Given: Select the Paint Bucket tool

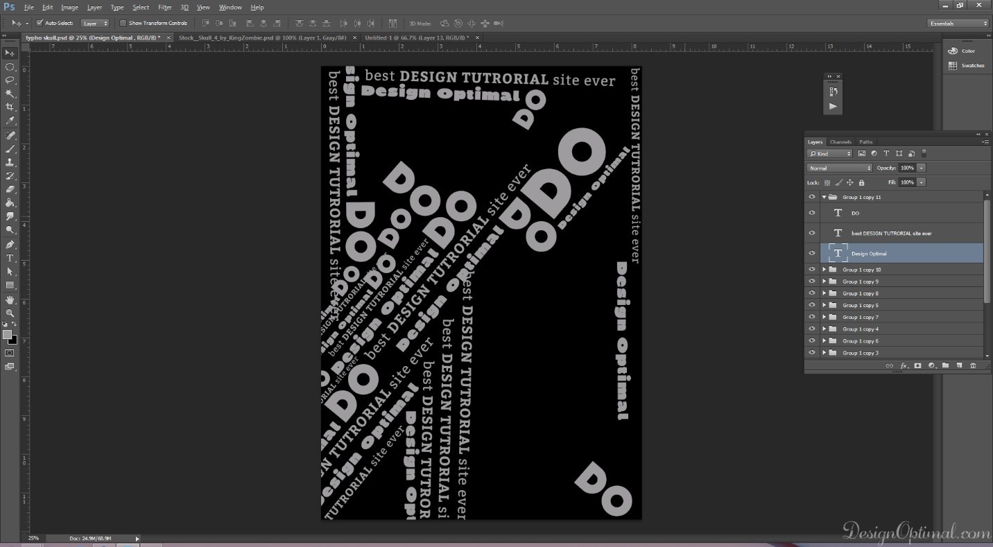Looking at the screenshot, I should (x=10, y=203).
